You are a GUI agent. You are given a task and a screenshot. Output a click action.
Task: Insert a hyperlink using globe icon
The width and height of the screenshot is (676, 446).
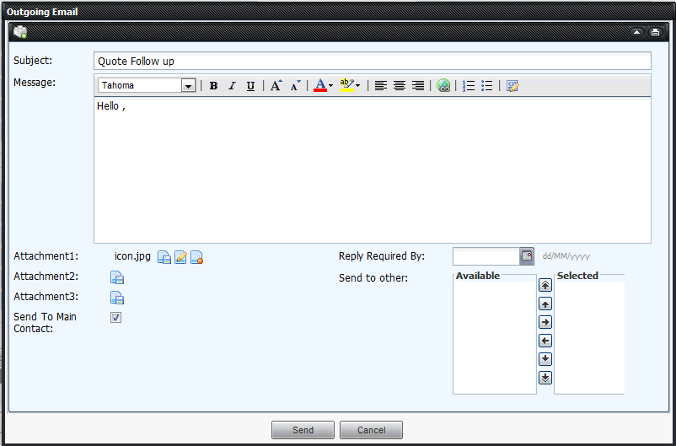pyautogui.click(x=443, y=86)
